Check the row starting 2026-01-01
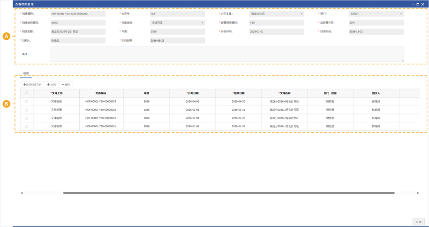The image size is (429, 227). click(x=27, y=127)
